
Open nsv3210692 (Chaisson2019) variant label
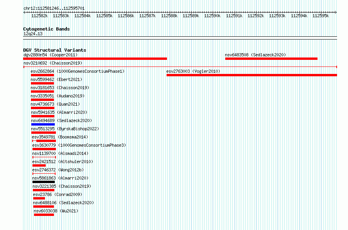click(53, 63)
